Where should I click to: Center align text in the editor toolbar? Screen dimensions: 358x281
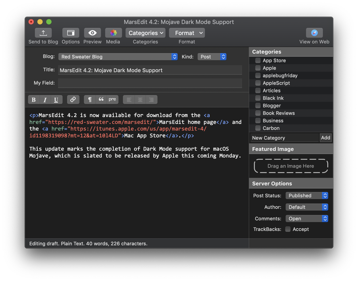tap(140, 100)
